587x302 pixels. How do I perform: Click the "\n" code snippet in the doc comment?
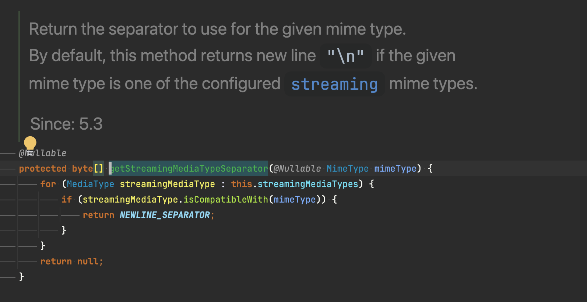pos(345,56)
